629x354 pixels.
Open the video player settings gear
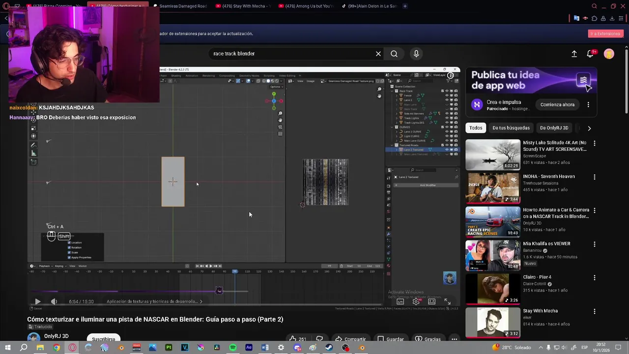[416, 301]
